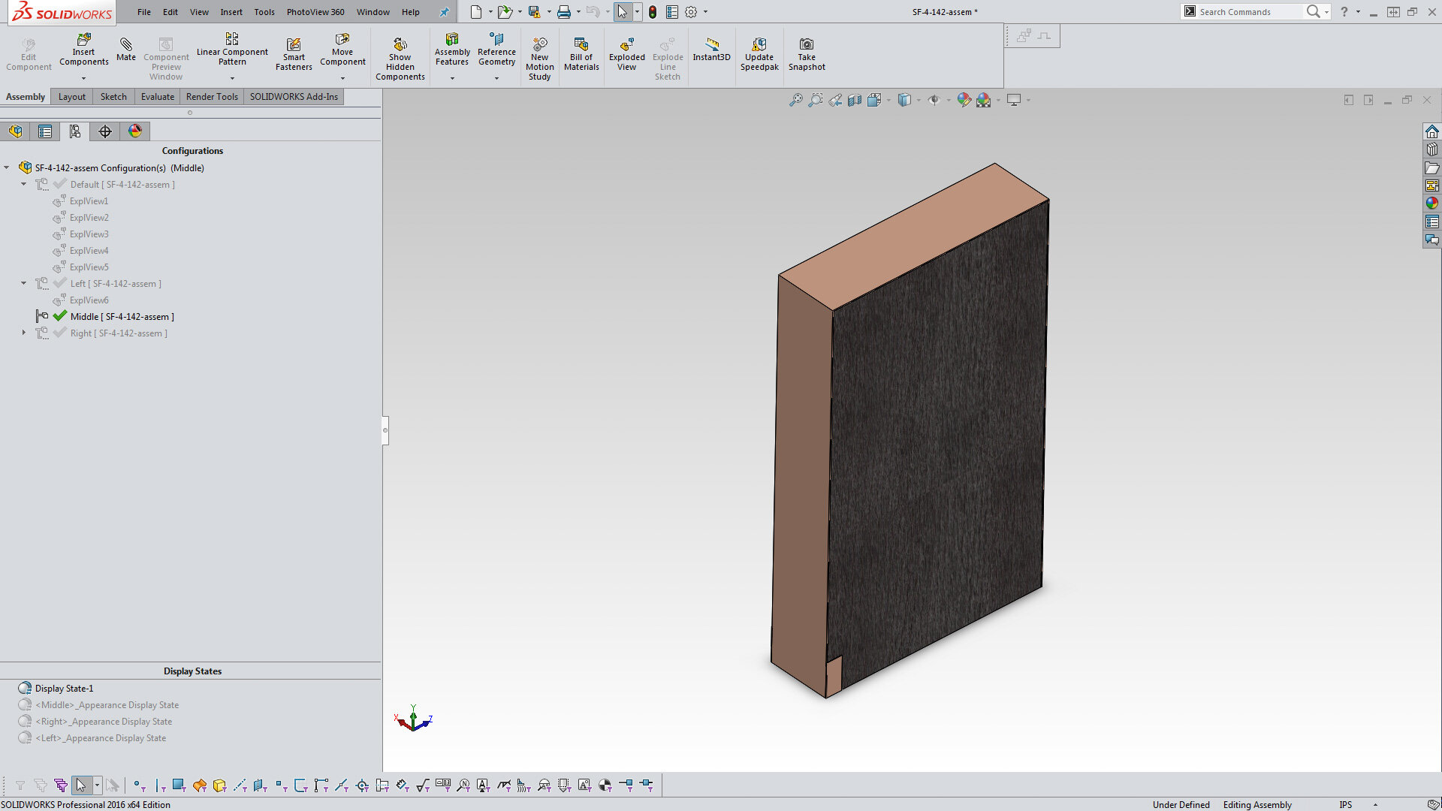Screen dimensions: 1442x811
Task: Click Previous View icon
Action: [x=835, y=100]
